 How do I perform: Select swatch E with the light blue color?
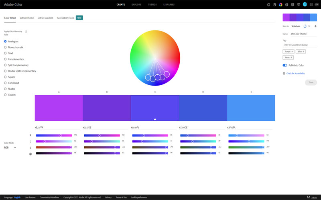251,108
